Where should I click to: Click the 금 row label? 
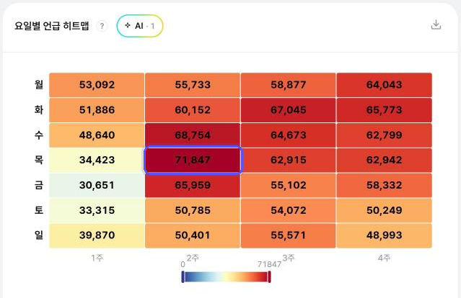pos(39,186)
